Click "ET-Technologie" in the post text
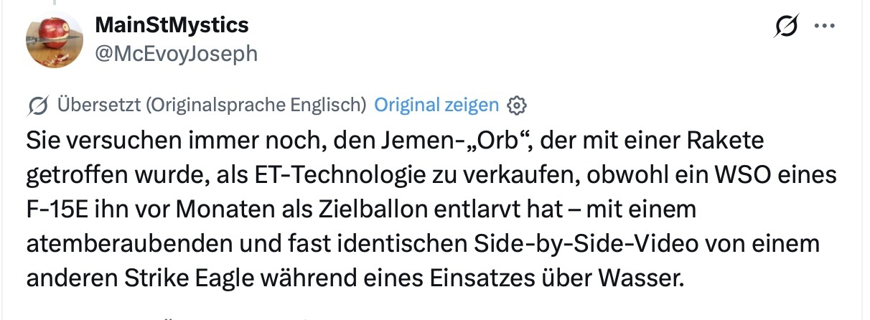Viewport: 870px width, 320px height. (309, 174)
